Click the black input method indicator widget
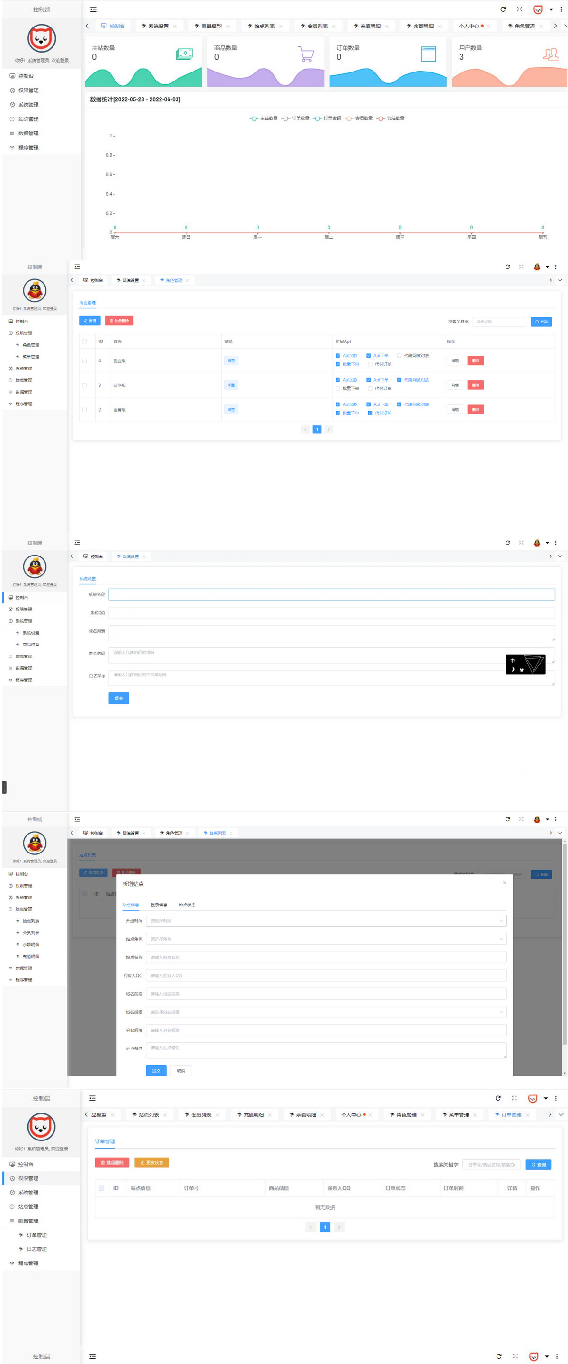The width and height of the screenshot is (568, 1364). (x=525, y=664)
